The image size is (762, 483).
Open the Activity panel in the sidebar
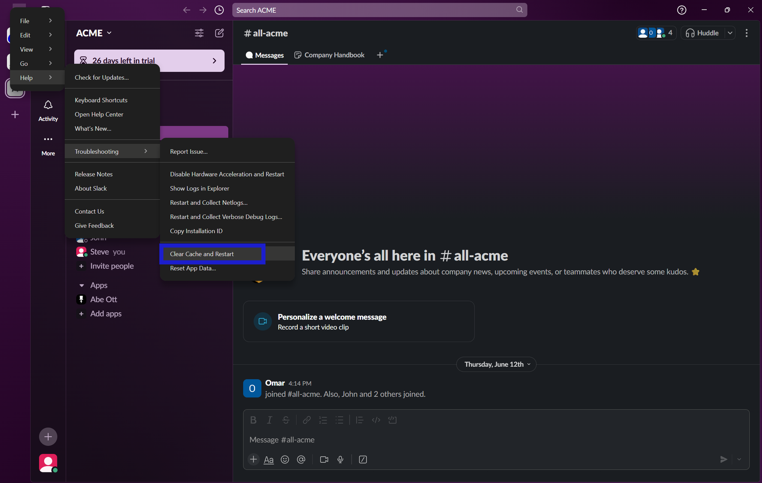click(48, 109)
